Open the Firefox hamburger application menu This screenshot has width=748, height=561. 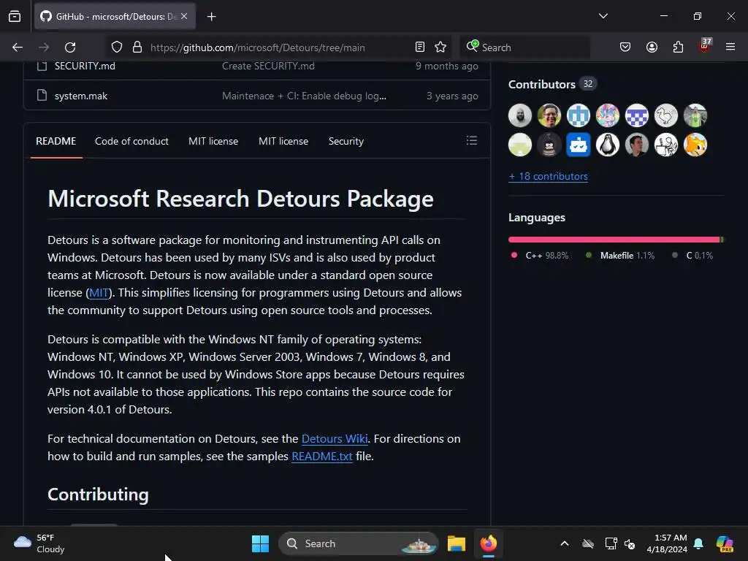pyautogui.click(x=730, y=47)
